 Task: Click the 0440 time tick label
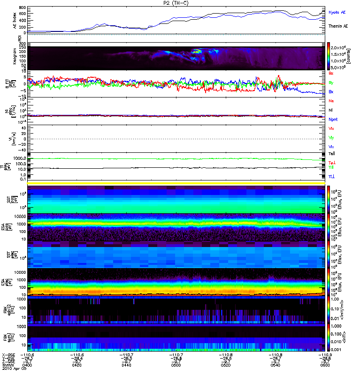pyautogui.click(x=126, y=365)
